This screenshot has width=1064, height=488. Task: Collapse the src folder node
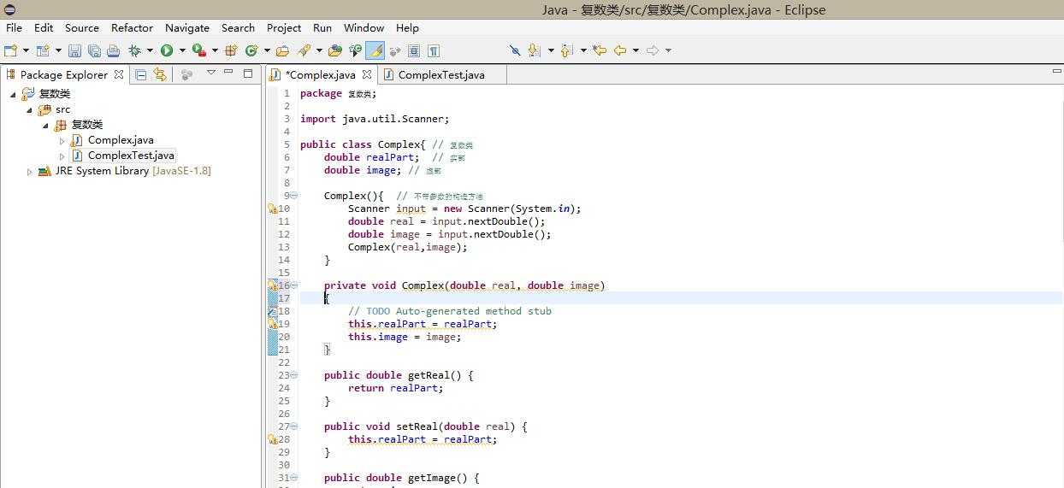pos(29,109)
